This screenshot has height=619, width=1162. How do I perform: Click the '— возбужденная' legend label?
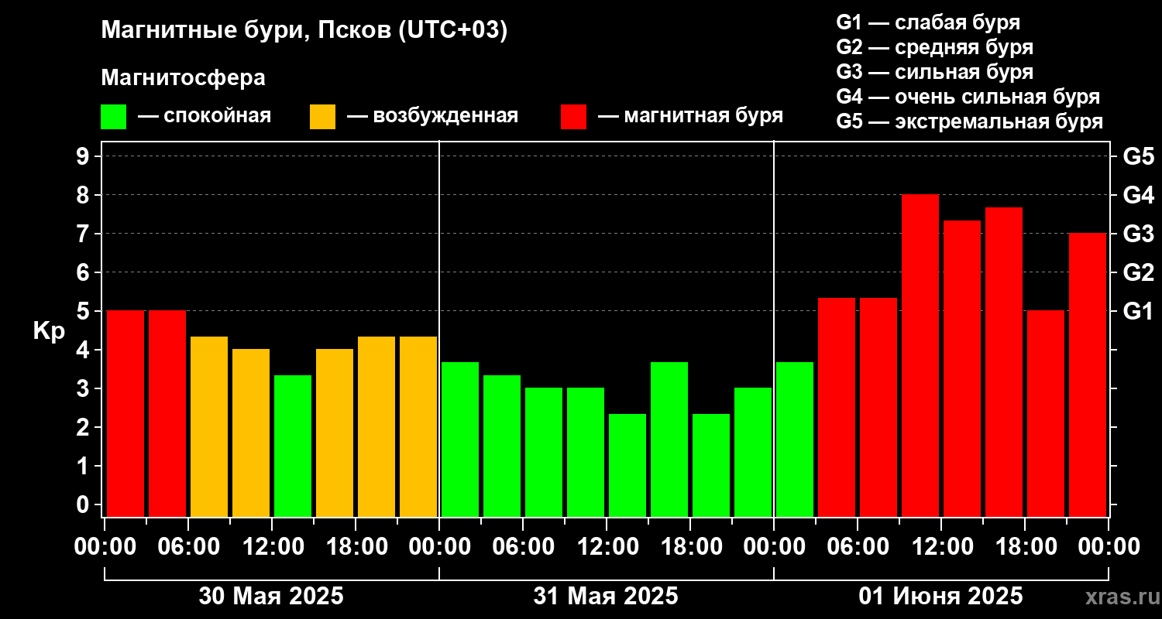[x=432, y=116]
